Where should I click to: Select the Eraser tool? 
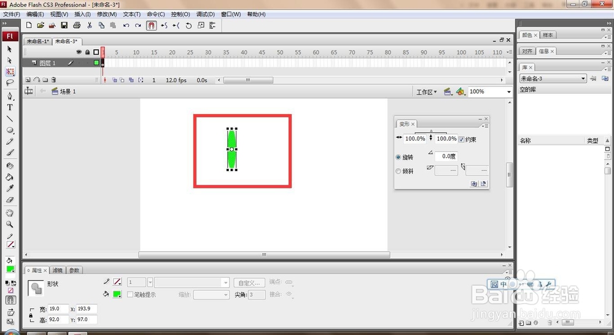10,199
